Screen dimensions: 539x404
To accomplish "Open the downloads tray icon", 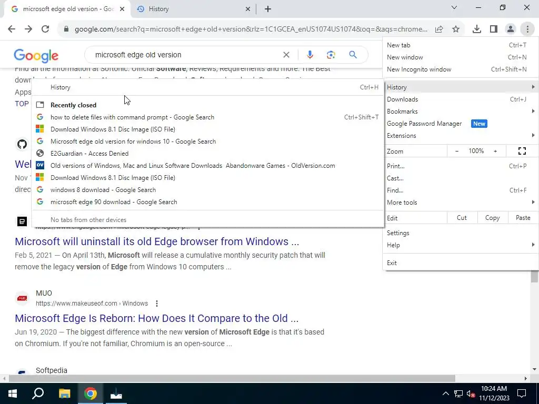I will click(477, 29).
